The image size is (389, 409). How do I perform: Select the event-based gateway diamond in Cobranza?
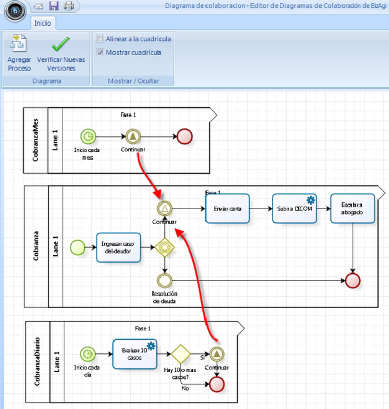tap(165, 247)
